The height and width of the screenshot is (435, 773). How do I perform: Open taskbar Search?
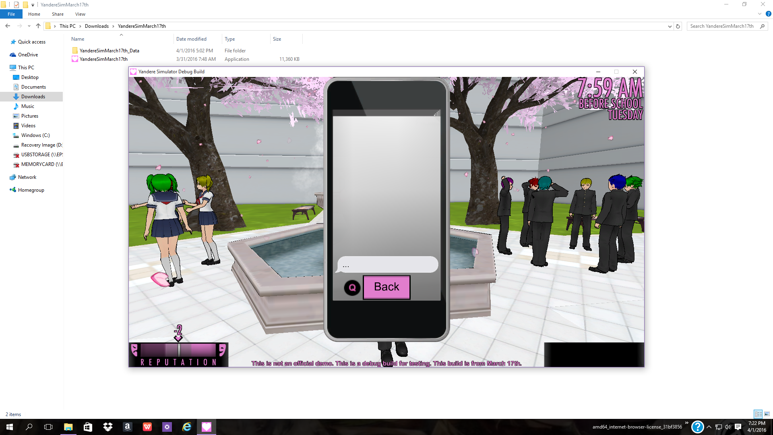click(x=29, y=427)
